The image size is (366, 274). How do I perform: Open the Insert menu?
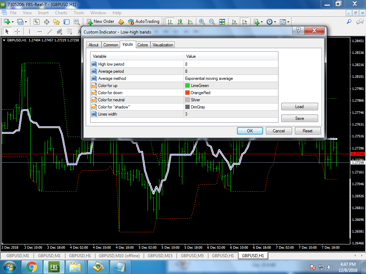pyautogui.click(x=43, y=13)
